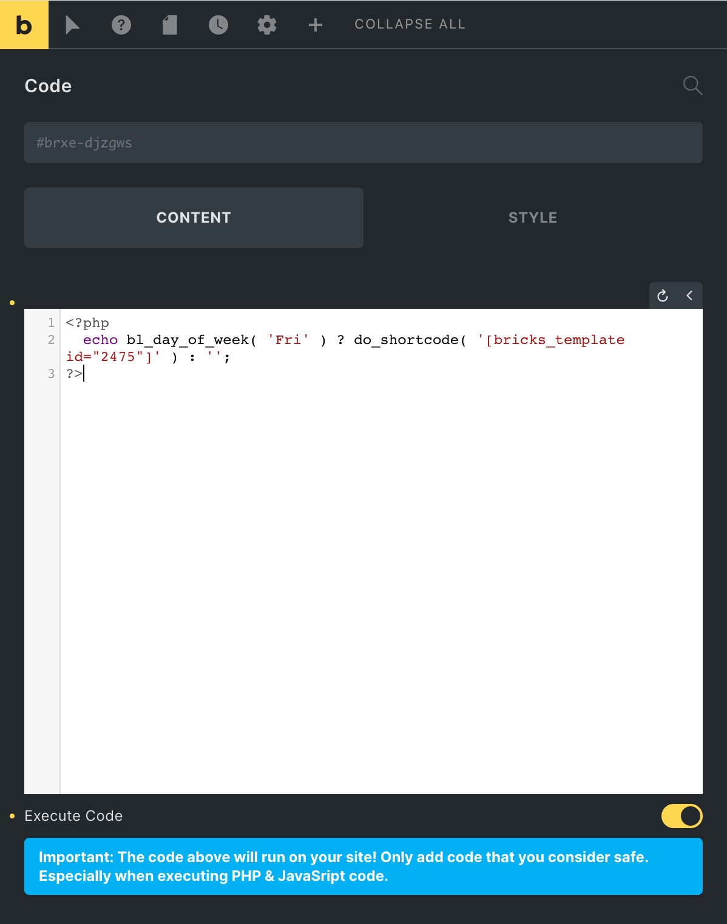Select the pointer arrow tool icon
Image resolution: width=727 pixels, height=924 pixels.
tap(72, 25)
